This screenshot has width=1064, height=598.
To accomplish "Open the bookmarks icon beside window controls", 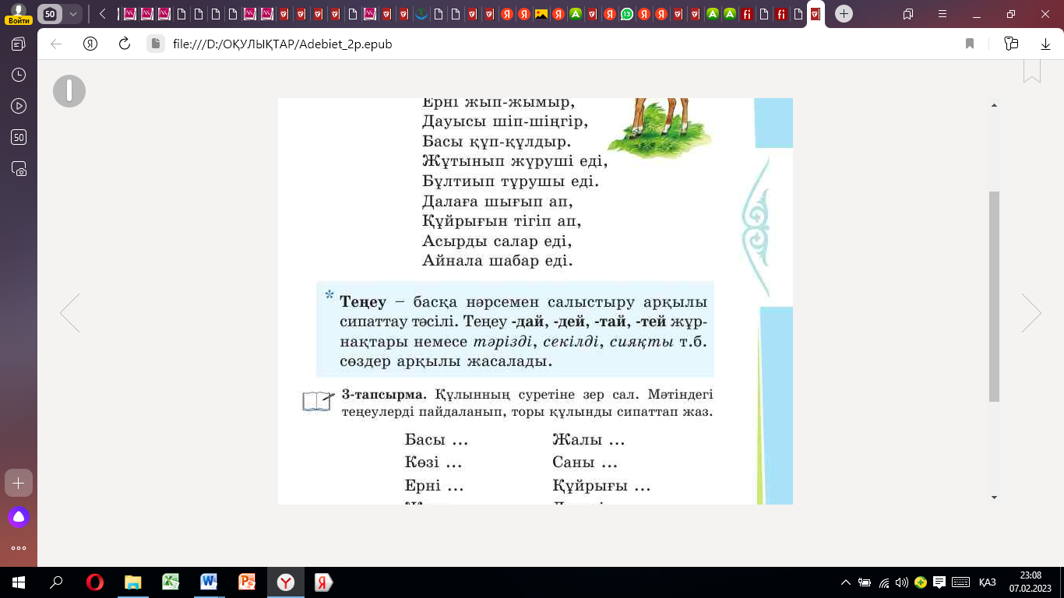I will pos(908,14).
